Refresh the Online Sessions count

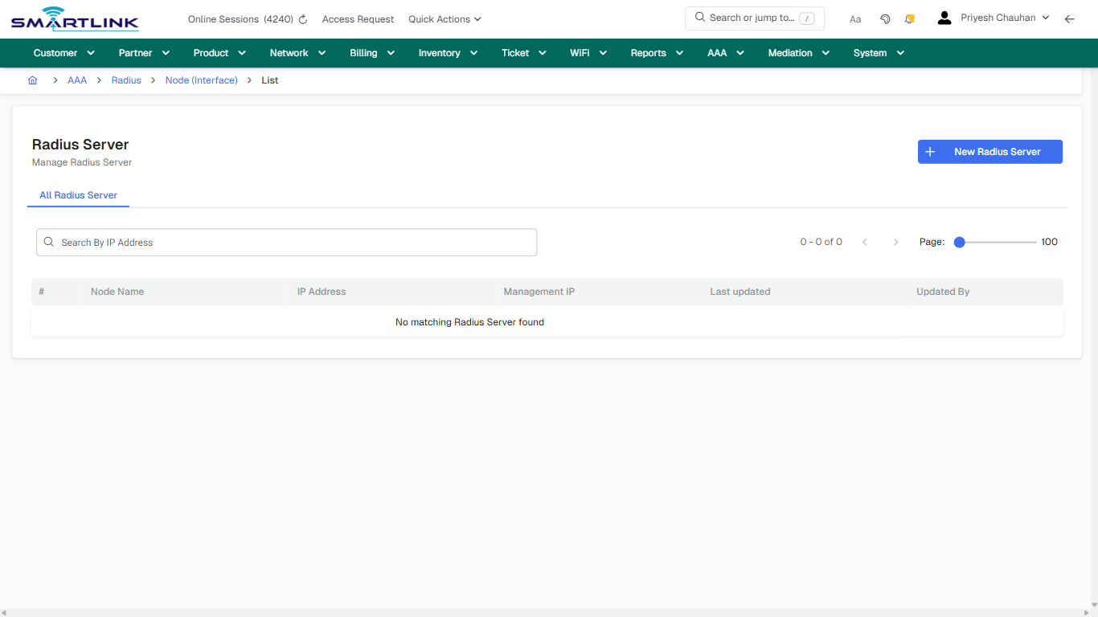point(302,18)
